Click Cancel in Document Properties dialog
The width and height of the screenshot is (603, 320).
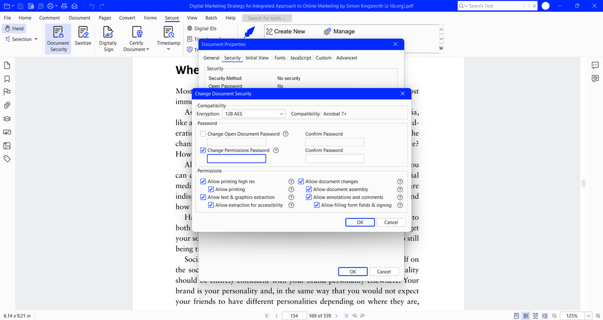tap(384, 271)
